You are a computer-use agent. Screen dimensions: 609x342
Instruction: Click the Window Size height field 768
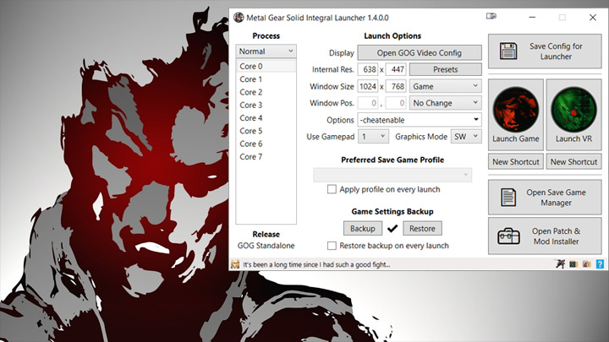pos(396,86)
